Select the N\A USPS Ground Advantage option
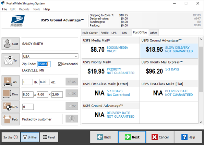The image size is (204, 145). tap(110, 113)
